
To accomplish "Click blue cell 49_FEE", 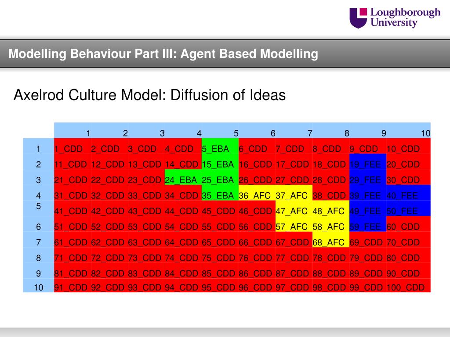I will coord(368,208).
